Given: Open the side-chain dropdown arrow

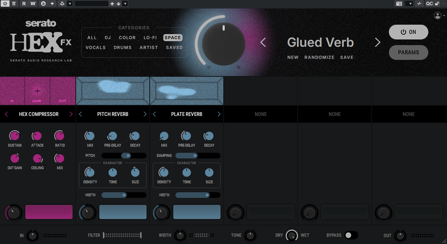Looking at the screenshot, I should point(70,4).
